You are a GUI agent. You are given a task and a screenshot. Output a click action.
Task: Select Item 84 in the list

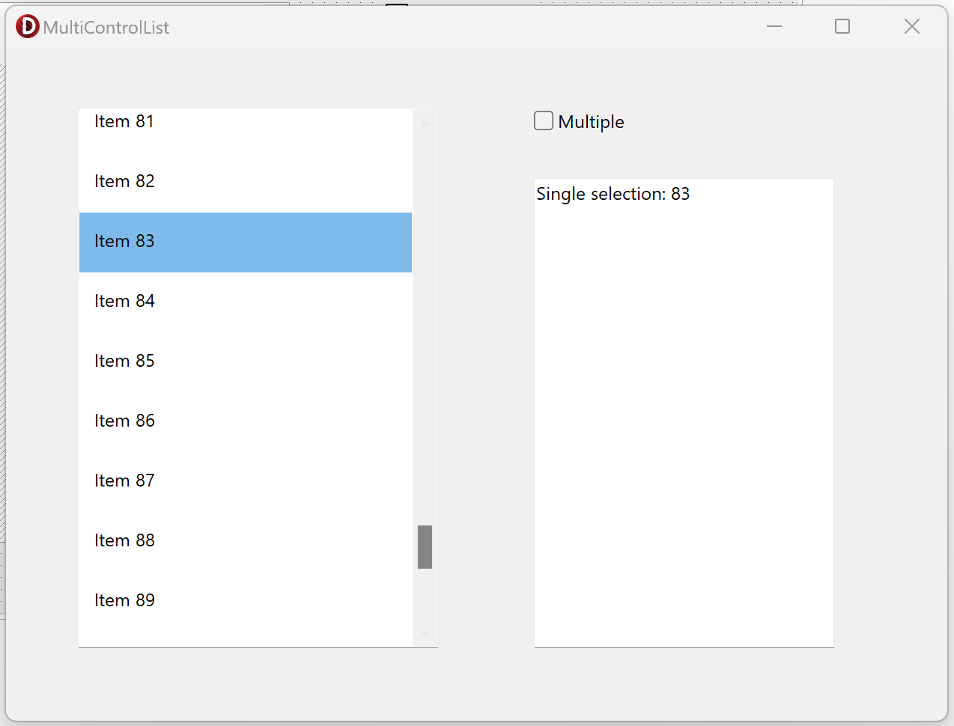(x=246, y=302)
